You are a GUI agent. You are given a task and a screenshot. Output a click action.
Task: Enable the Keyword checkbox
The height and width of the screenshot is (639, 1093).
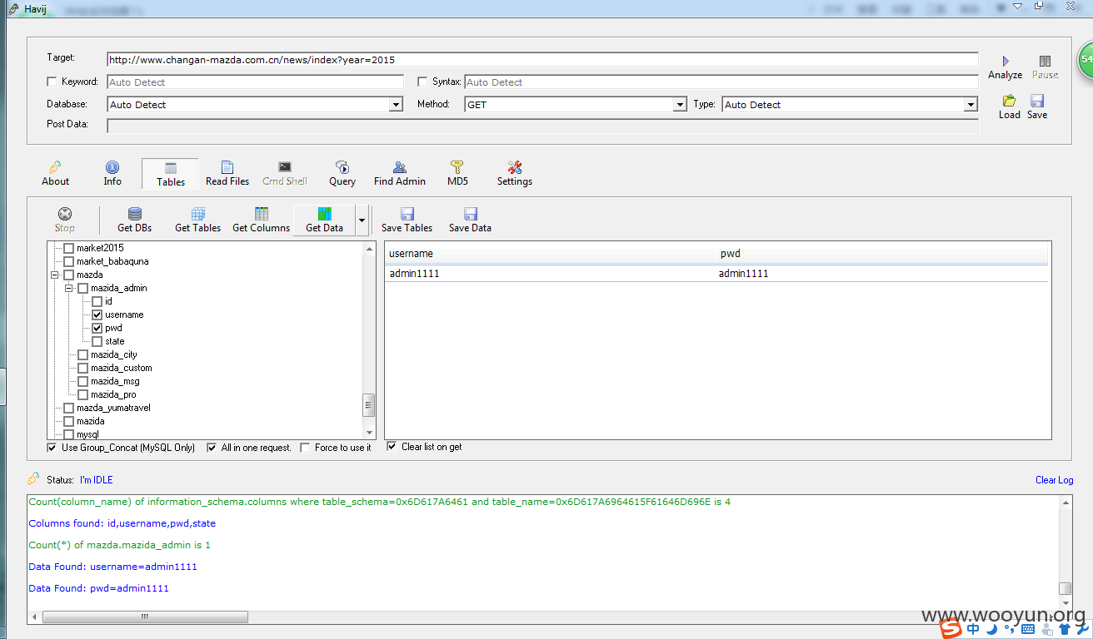click(52, 82)
